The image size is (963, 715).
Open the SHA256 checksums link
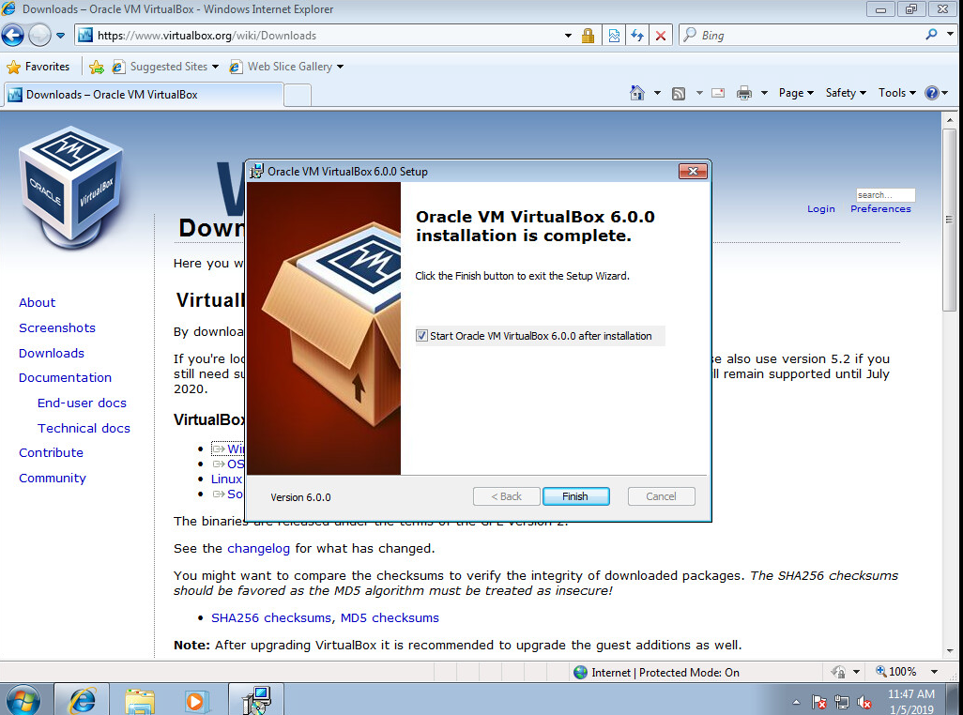tap(271, 618)
